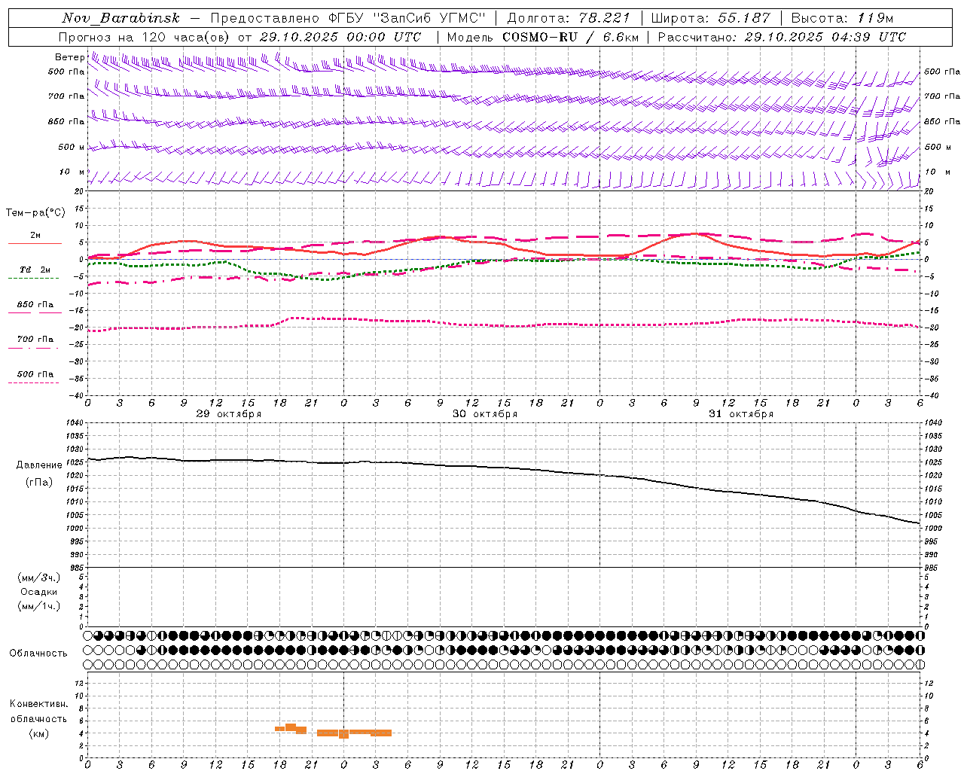The height and width of the screenshot is (771, 964).
Task: Click the (км) convective height unit label
Action: tap(38, 733)
